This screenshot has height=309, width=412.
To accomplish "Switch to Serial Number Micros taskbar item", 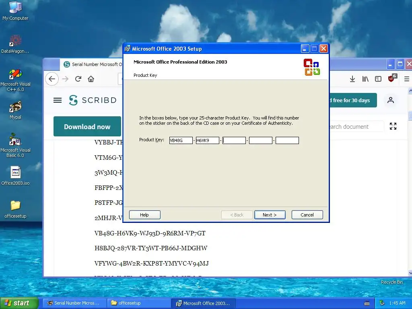I will click(74, 303).
